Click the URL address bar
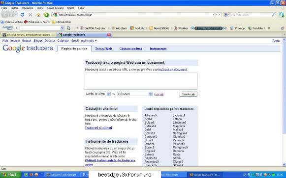This screenshot has height=178, width=286. tap(135, 15)
